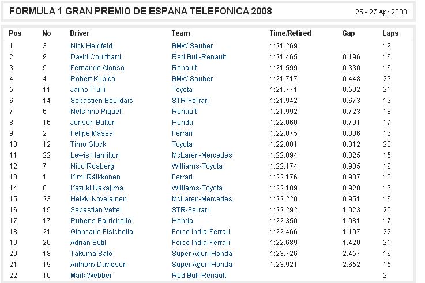Click Jenson Button's name

pyautogui.click(x=93, y=123)
